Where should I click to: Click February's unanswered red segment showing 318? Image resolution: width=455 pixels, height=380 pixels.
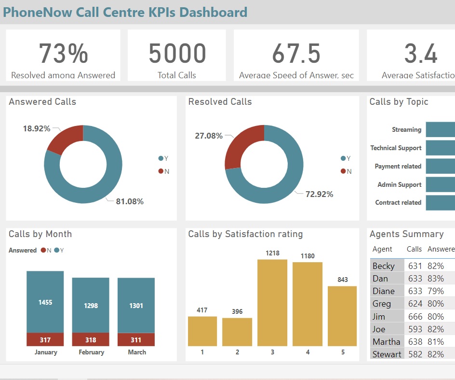91,339
